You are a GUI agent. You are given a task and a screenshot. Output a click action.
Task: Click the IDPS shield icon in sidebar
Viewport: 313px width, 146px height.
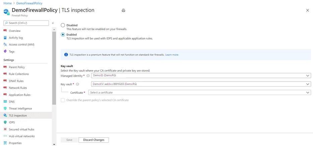[5, 123]
